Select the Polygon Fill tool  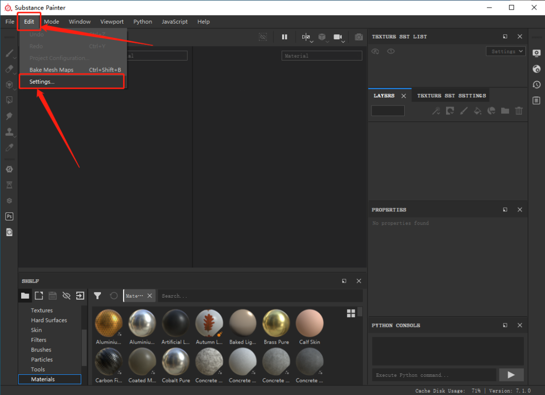coord(10,100)
